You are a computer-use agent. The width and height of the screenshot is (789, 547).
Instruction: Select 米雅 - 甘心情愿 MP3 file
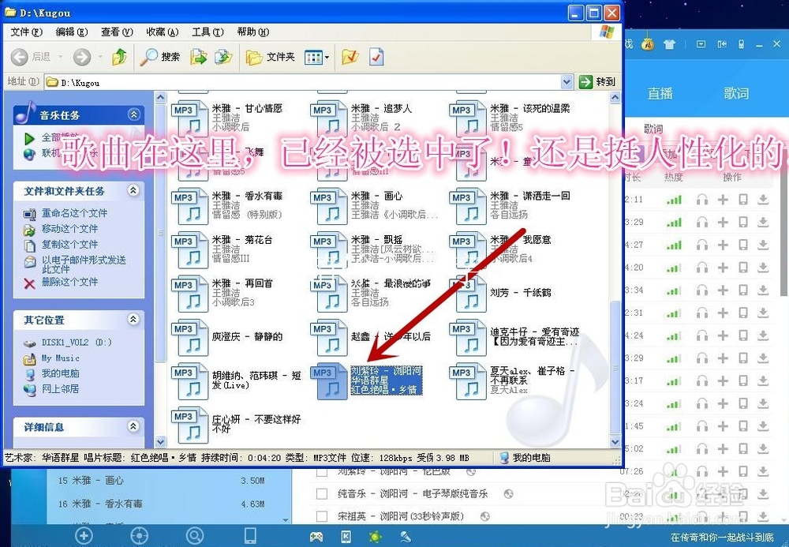coord(229,118)
